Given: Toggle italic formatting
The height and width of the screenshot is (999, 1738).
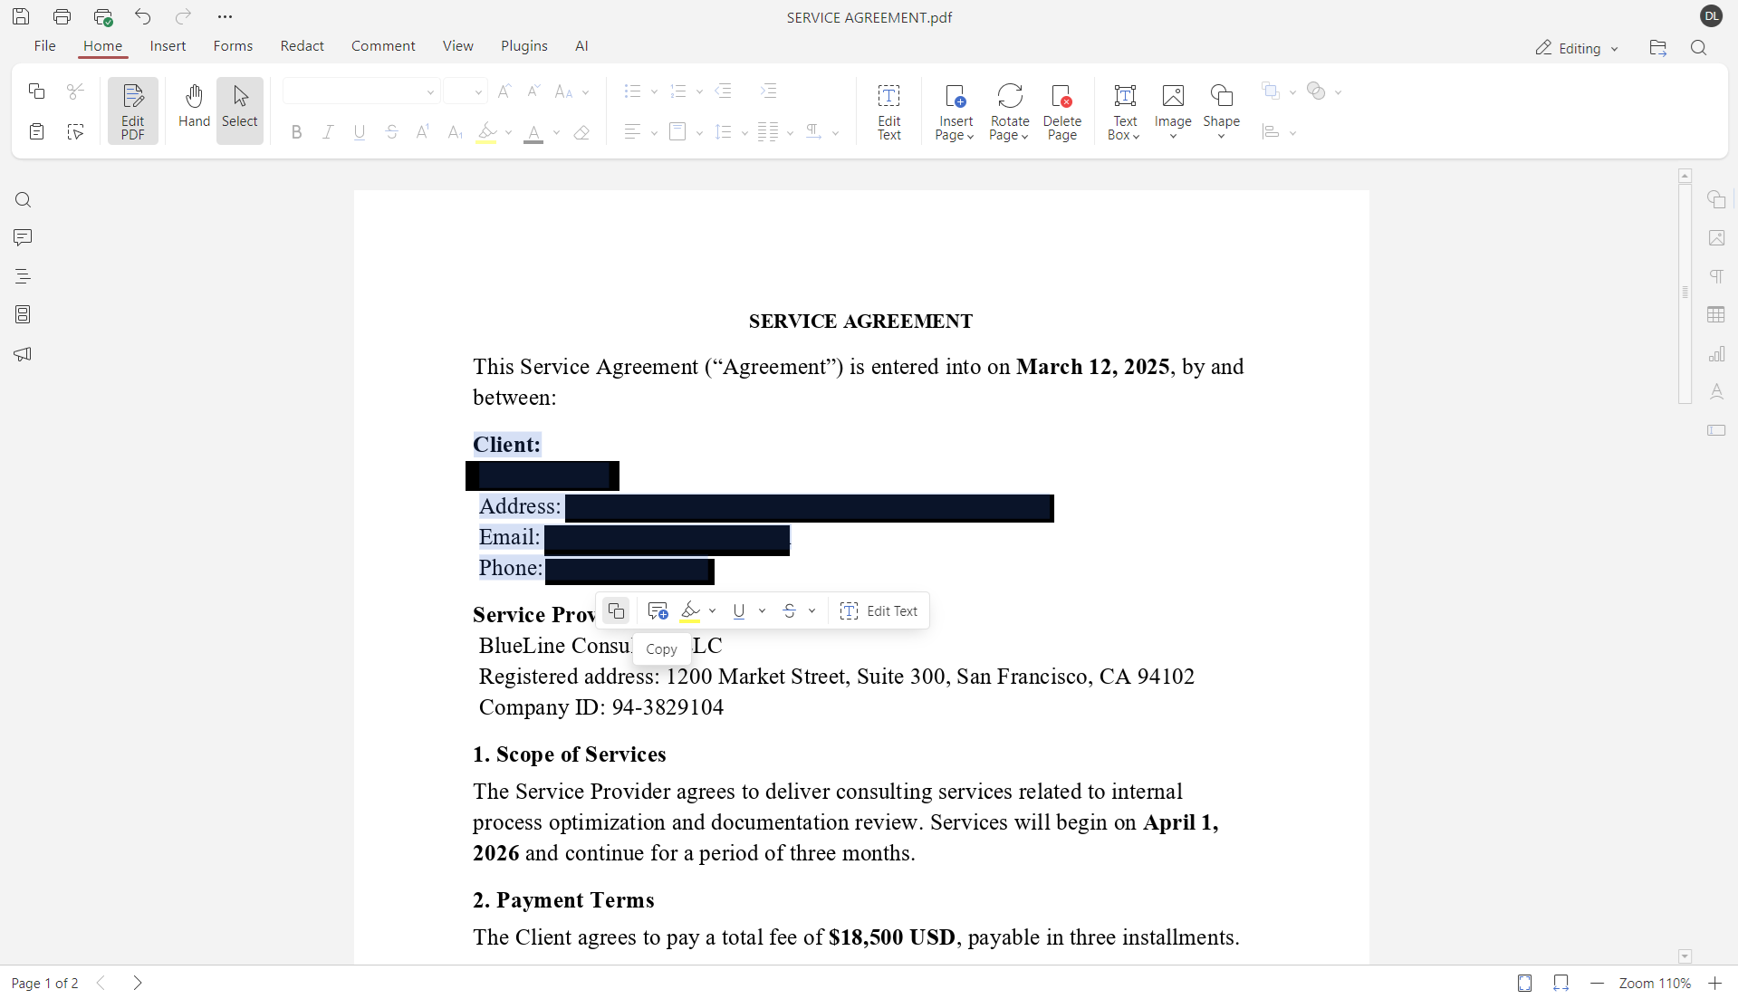Looking at the screenshot, I should point(328,132).
